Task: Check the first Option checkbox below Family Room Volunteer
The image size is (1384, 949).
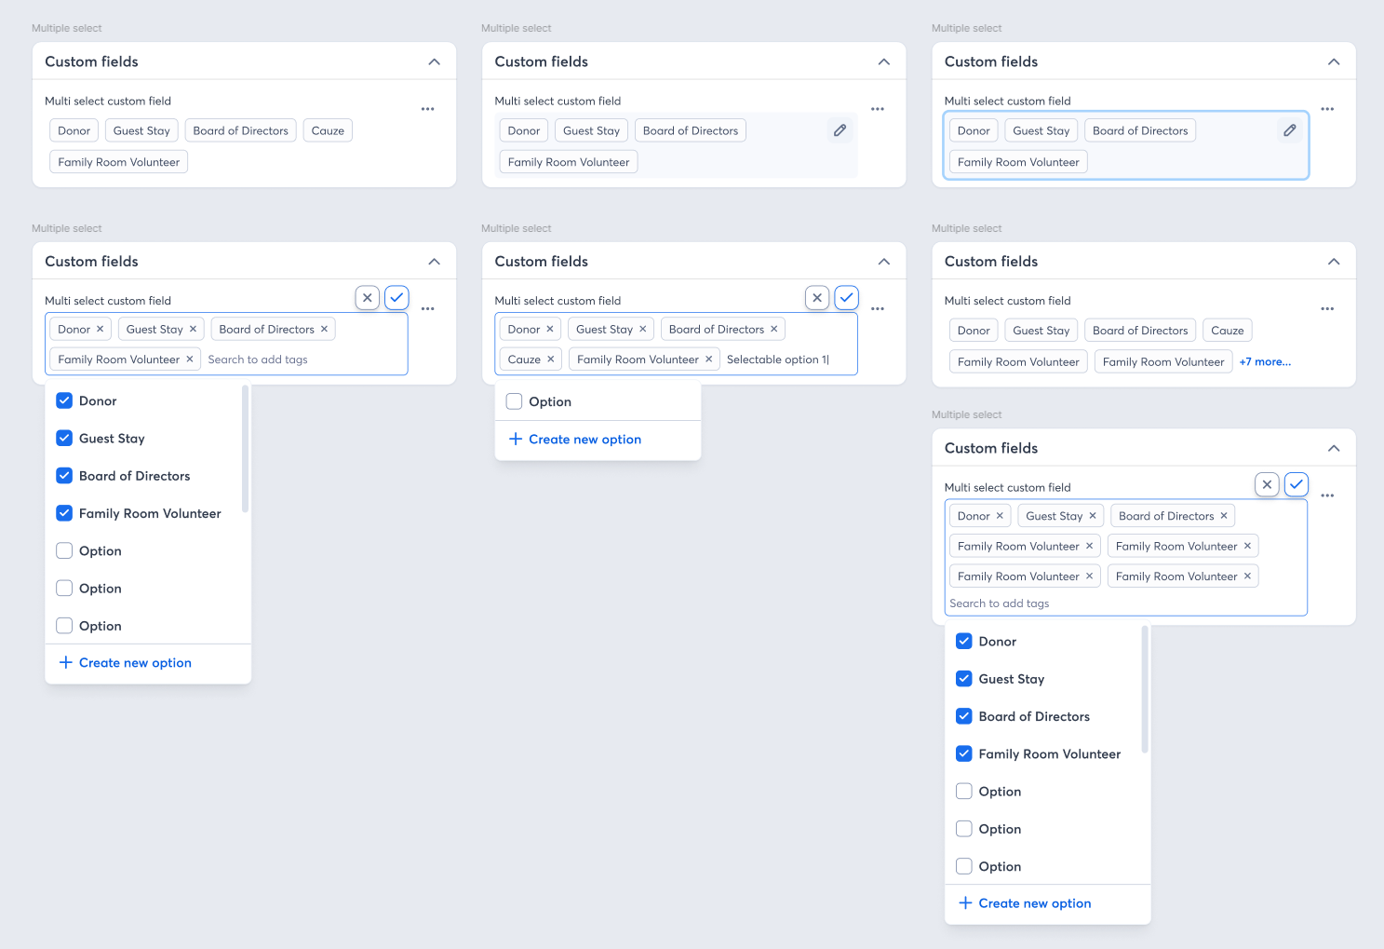Action: (64, 550)
